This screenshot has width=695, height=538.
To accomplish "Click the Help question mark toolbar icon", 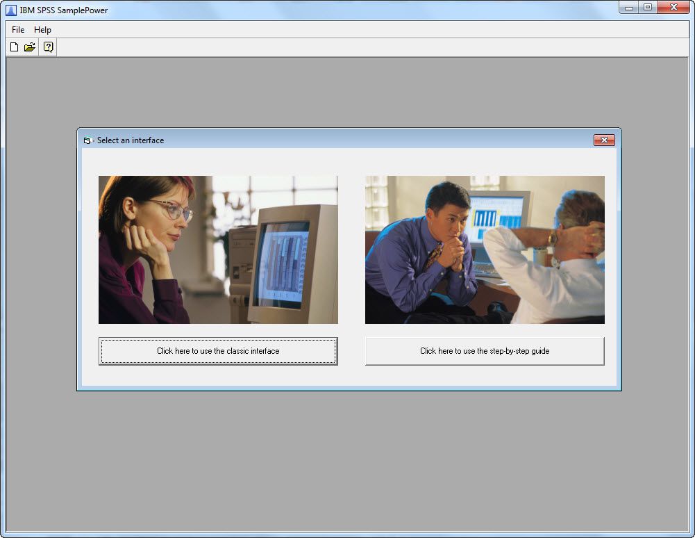I will tap(48, 47).
